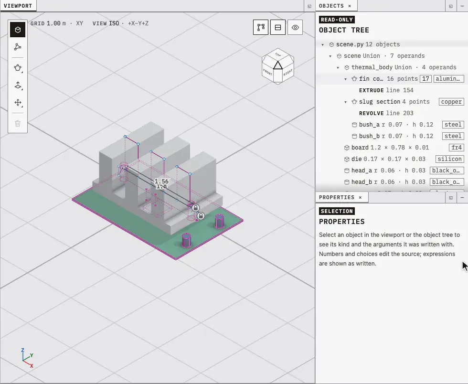Image resolution: width=468 pixels, height=384 pixels.
Task: Activate the extrude tool in the toolbar
Action: pos(18,85)
